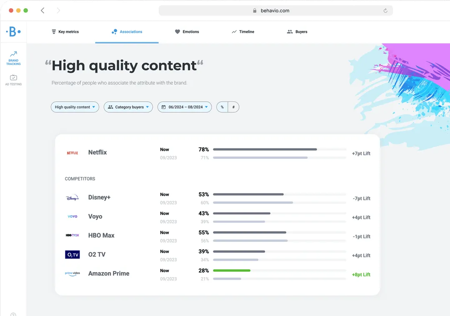Open Ad Testing in sidebar
The height and width of the screenshot is (316, 450).
(13, 80)
